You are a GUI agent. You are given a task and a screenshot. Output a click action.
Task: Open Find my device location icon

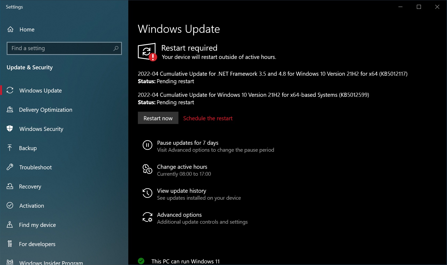tap(10, 225)
